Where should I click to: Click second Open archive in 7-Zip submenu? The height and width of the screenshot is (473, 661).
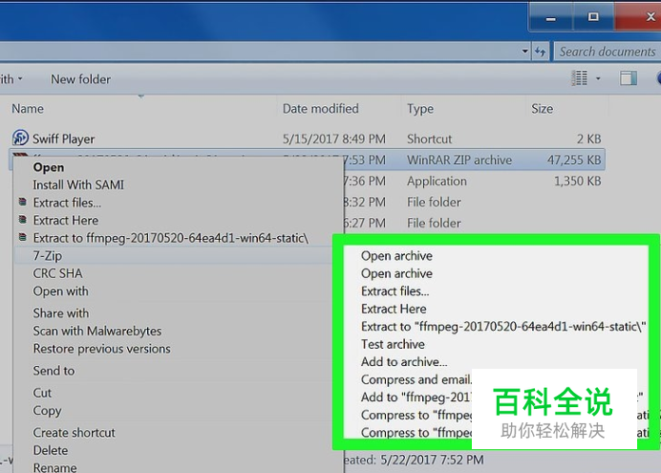(x=396, y=273)
